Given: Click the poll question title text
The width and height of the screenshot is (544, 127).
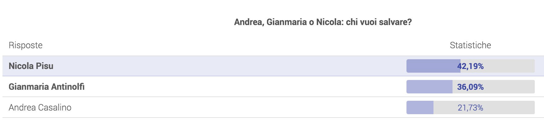Looking at the screenshot, I should click(323, 22).
